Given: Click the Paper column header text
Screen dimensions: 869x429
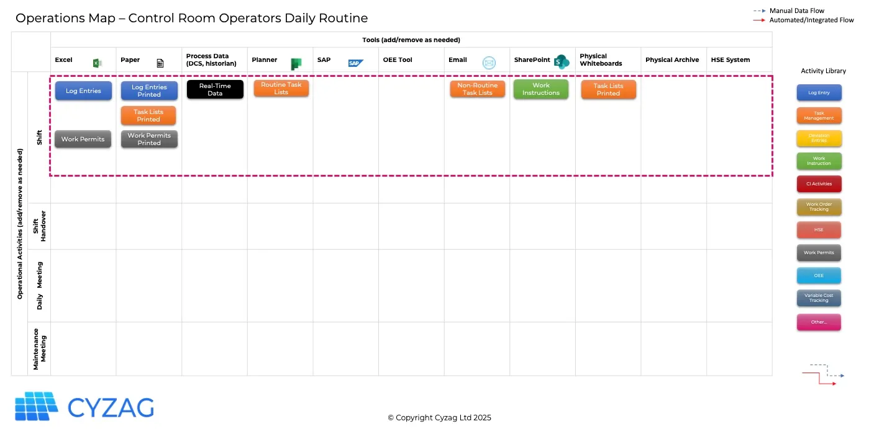Looking at the screenshot, I should point(130,60).
